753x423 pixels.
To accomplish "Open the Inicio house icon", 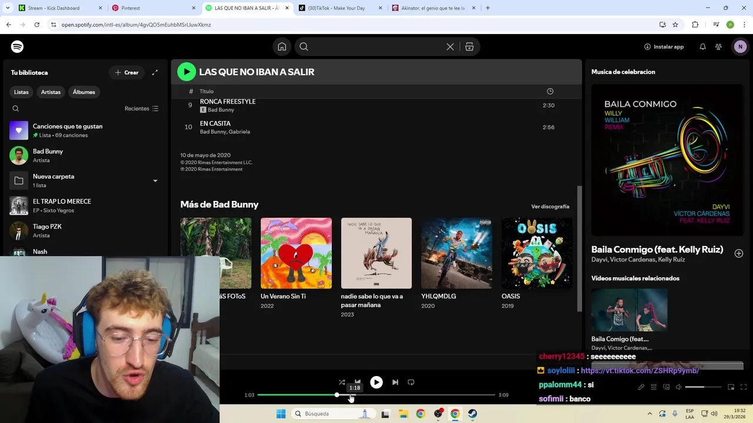I will click(x=282, y=47).
